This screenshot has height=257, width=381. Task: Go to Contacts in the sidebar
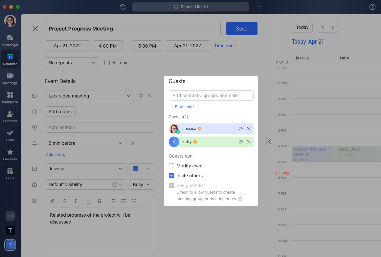point(10,116)
